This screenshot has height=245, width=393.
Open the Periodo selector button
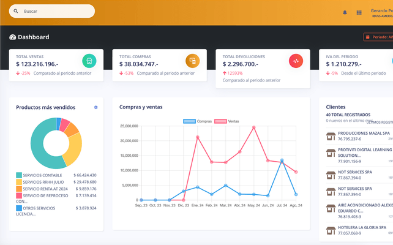[x=378, y=37]
